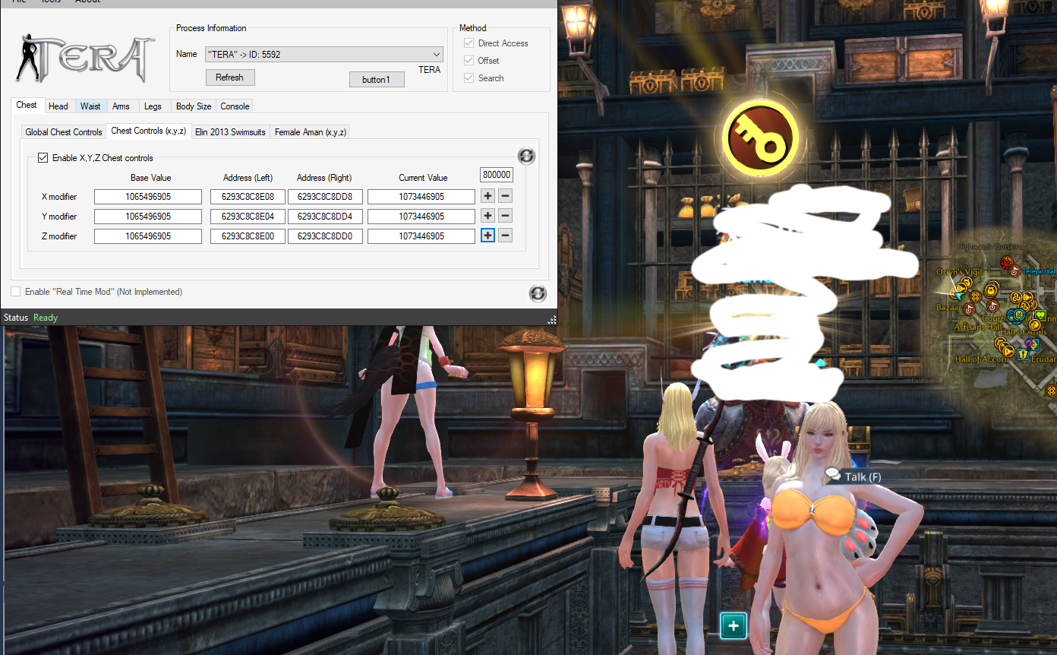Image resolution: width=1057 pixels, height=655 pixels.
Task: Increase the Y modifier with plus icon
Action: click(x=487, y=216)
